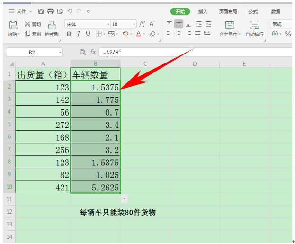
Task: Decrease font size with A- icon
Action: [x=152, y=24]
